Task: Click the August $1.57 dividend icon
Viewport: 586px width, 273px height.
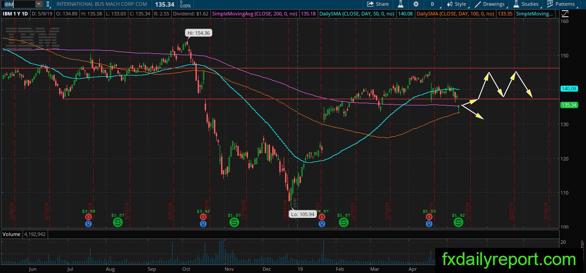Action: coord(117,222)
